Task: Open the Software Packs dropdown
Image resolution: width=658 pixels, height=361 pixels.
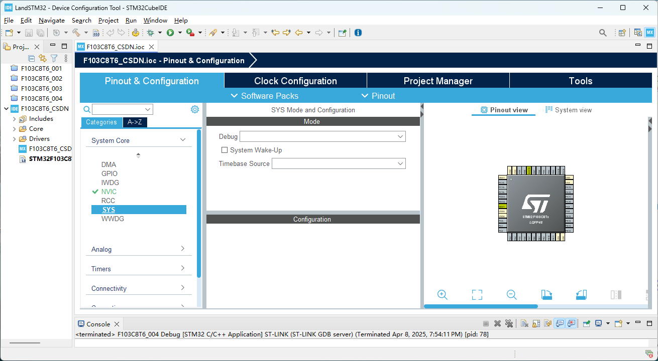Action: (265, 96)
